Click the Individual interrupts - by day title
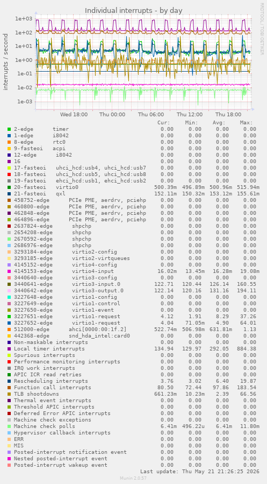This screenshot has width=267, height=484. 134,10
